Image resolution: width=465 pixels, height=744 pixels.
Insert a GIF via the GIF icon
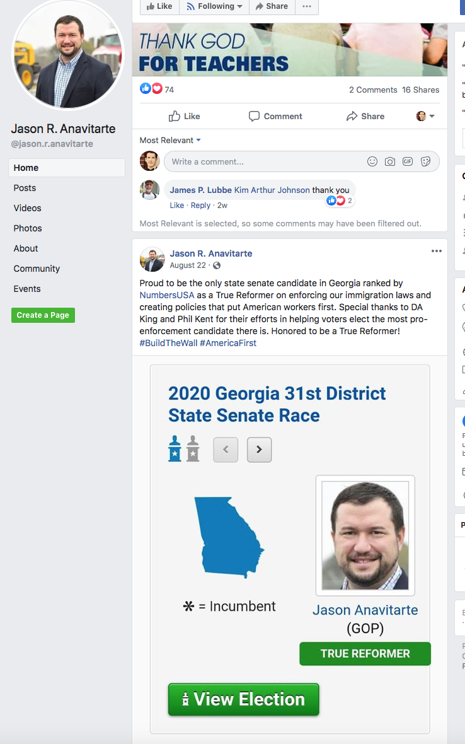click(x=408, y=161)
